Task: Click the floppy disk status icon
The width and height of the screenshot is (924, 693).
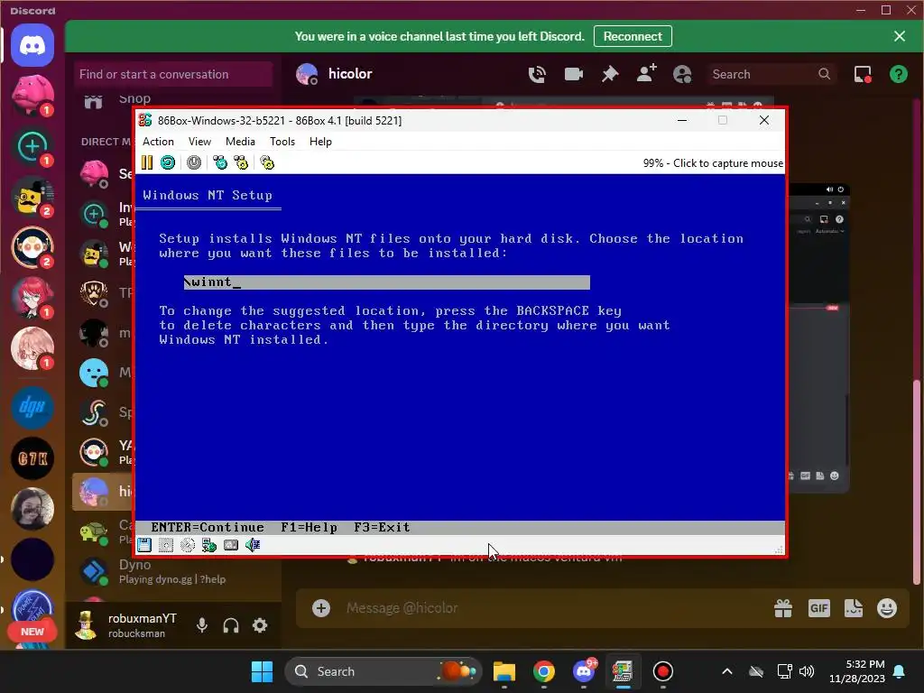Action: 144,545
